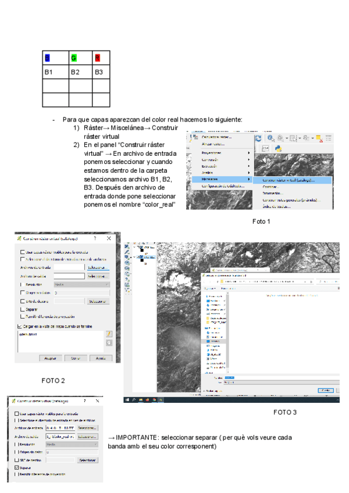Image resolution: width=349 pixels, height=493 pixels.
Task: Toggle 'Usar capas ráster visibles' checkbox in Foto 2
Action: pyautogui.click(x=22, y=252)
